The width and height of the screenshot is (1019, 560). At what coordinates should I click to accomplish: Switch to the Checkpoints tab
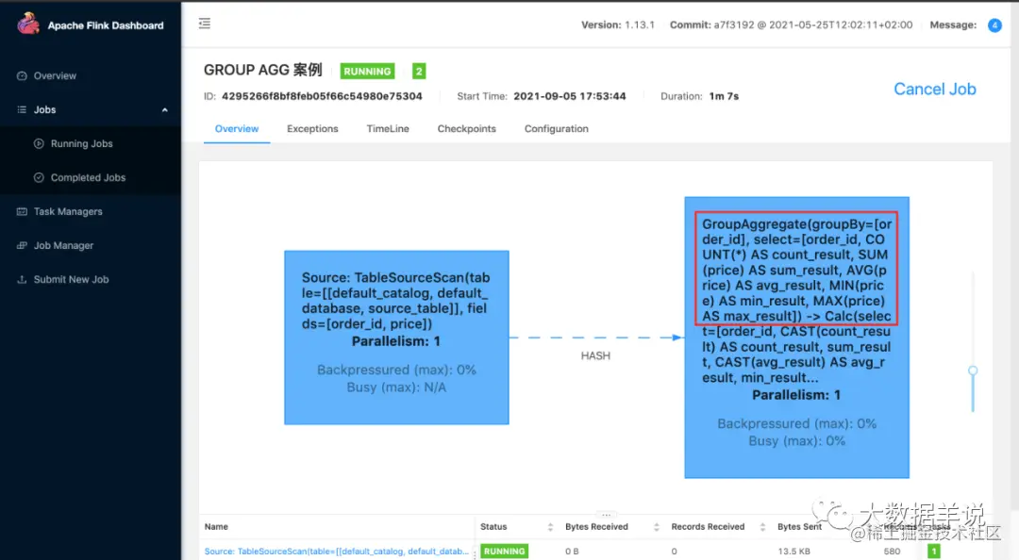(467, 128)
